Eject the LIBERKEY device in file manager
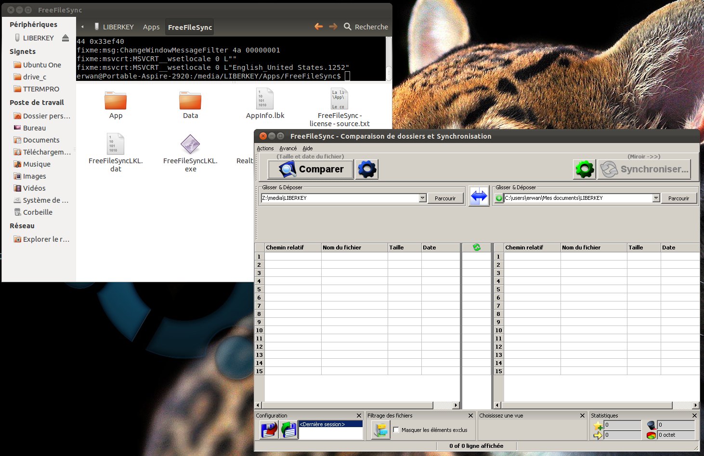Screen dimensions: 704x456 point(65,38)
